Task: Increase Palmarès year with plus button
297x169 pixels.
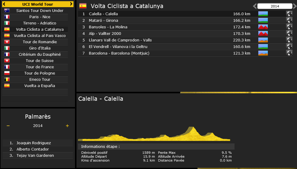Action: pyautogui.click(x=67, y=126)
